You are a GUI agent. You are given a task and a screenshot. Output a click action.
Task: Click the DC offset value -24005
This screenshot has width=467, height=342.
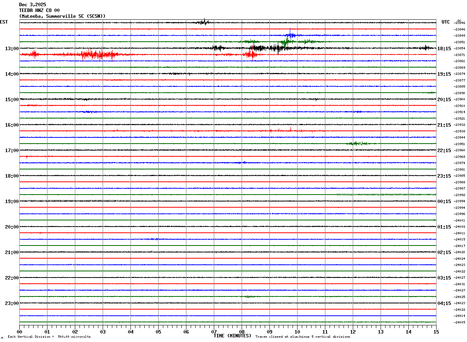(459, 322)
